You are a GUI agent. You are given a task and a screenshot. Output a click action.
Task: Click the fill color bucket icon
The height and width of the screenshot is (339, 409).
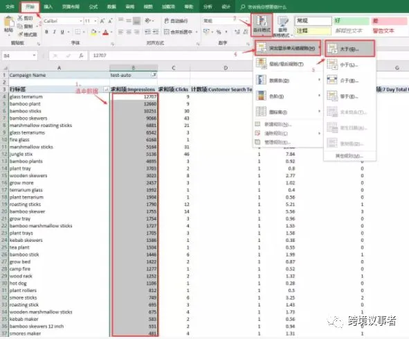coord(93,32)
